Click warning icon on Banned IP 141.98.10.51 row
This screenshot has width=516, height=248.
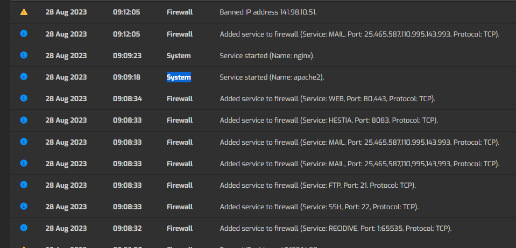point(24,12)
